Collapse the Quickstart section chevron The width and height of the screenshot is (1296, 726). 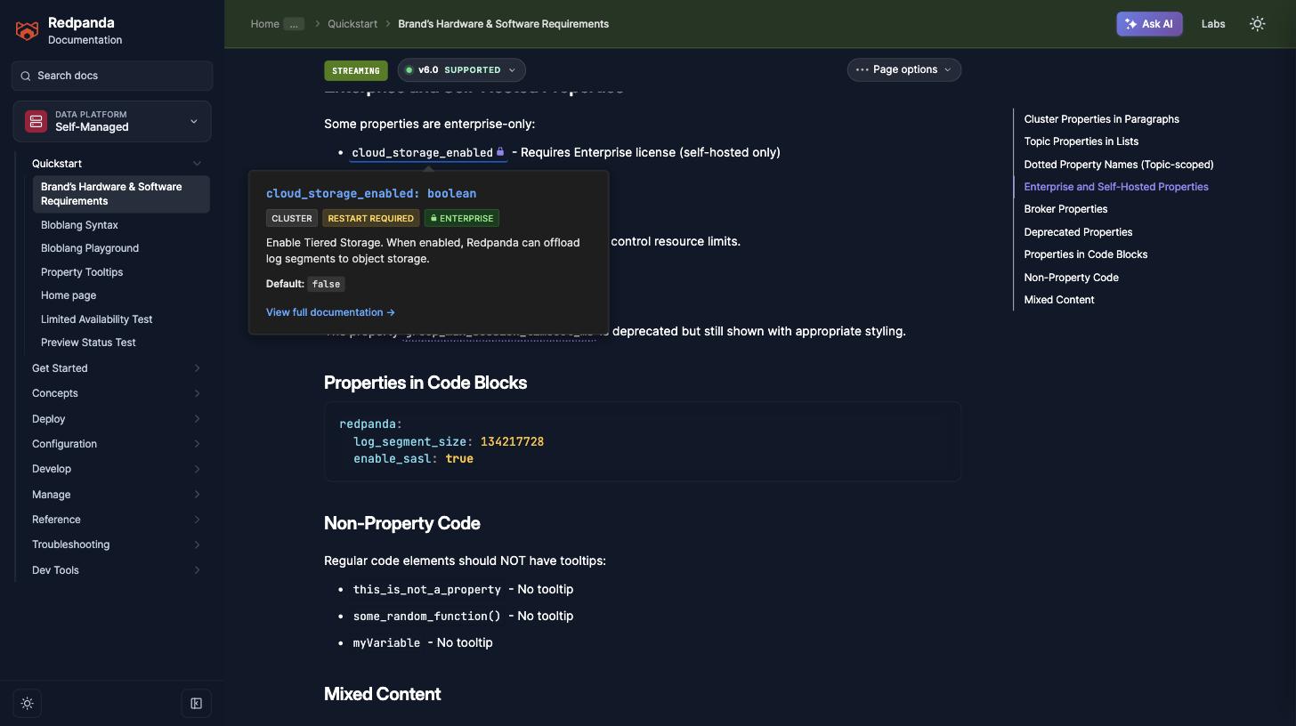click(x=197, y=164)
